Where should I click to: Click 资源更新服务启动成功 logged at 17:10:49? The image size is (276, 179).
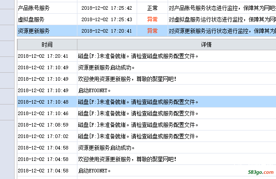point(106,68)
